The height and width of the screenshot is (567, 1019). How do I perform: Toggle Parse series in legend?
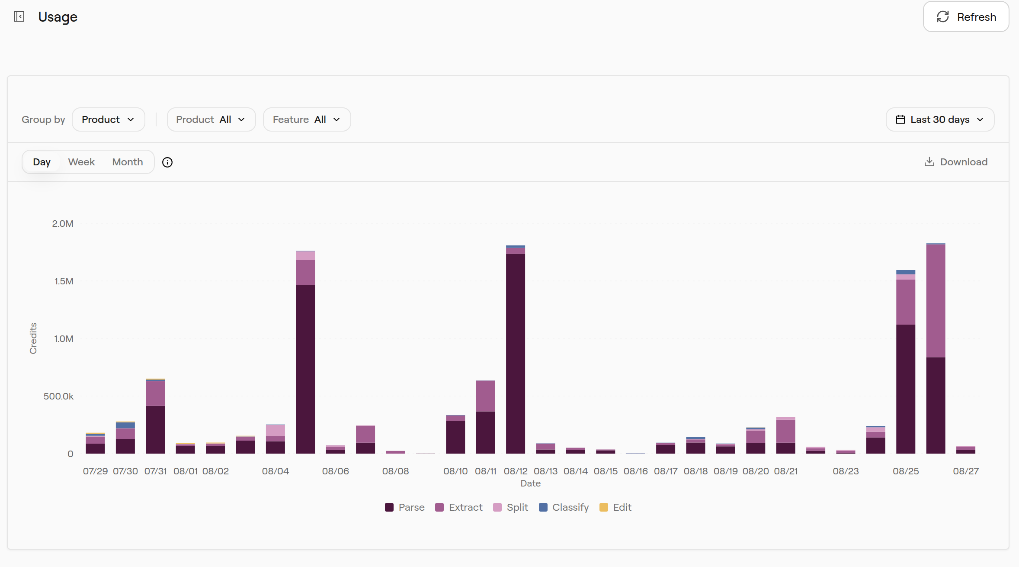(x=404, y=507)
